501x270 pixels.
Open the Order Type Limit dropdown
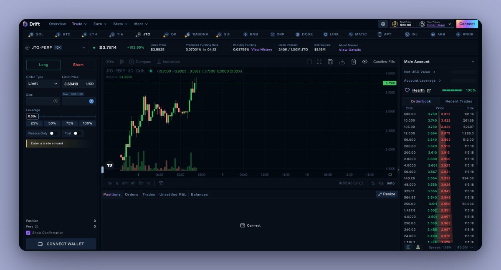pos(43,84)
